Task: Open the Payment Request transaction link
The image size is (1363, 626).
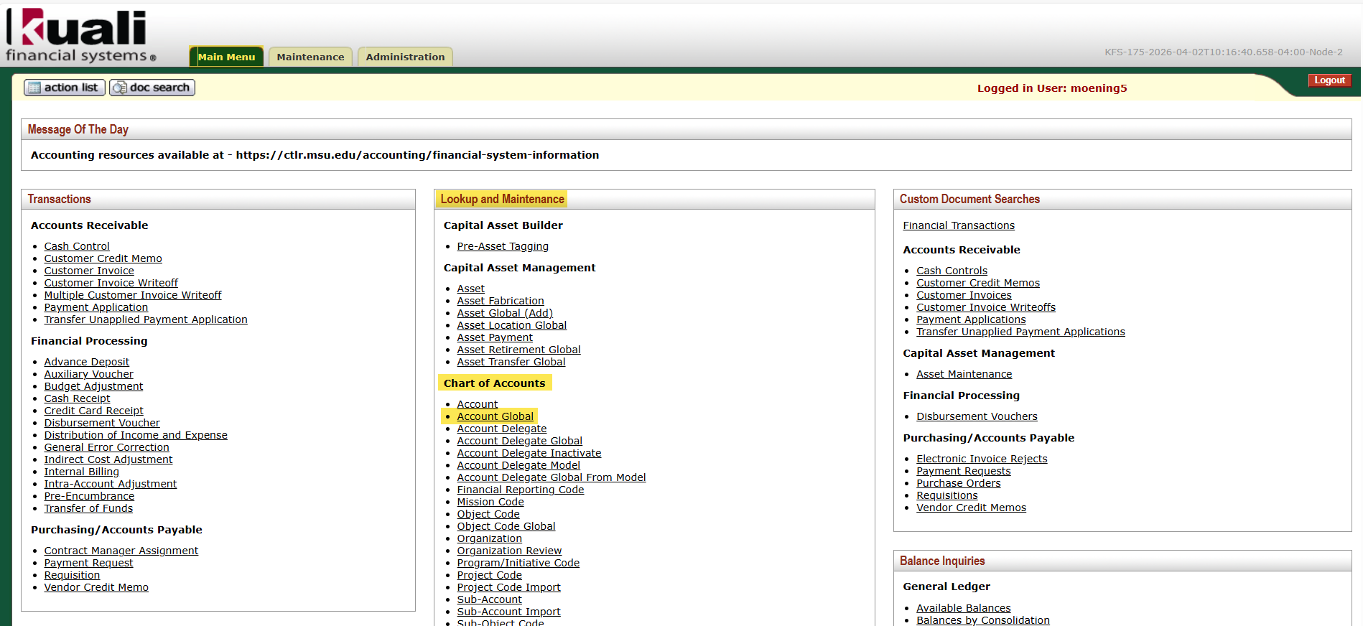Action: coord(88,563)
